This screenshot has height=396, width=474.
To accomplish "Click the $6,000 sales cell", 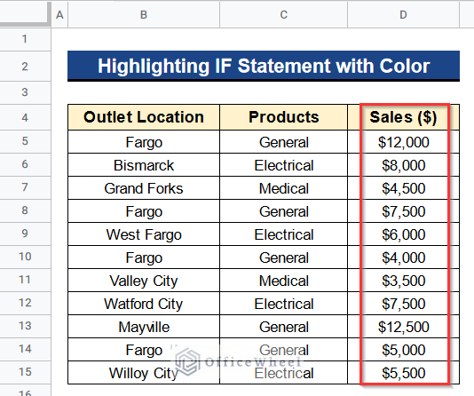I will [403, 234].
